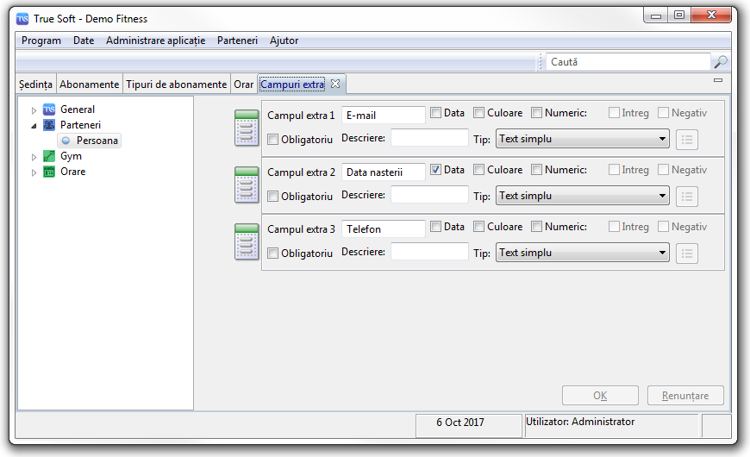Expand the General tree node

(x=34, y=110)
